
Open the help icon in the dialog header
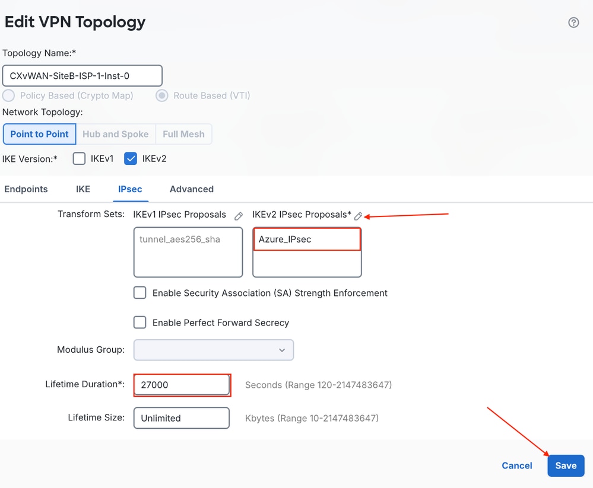573,23
